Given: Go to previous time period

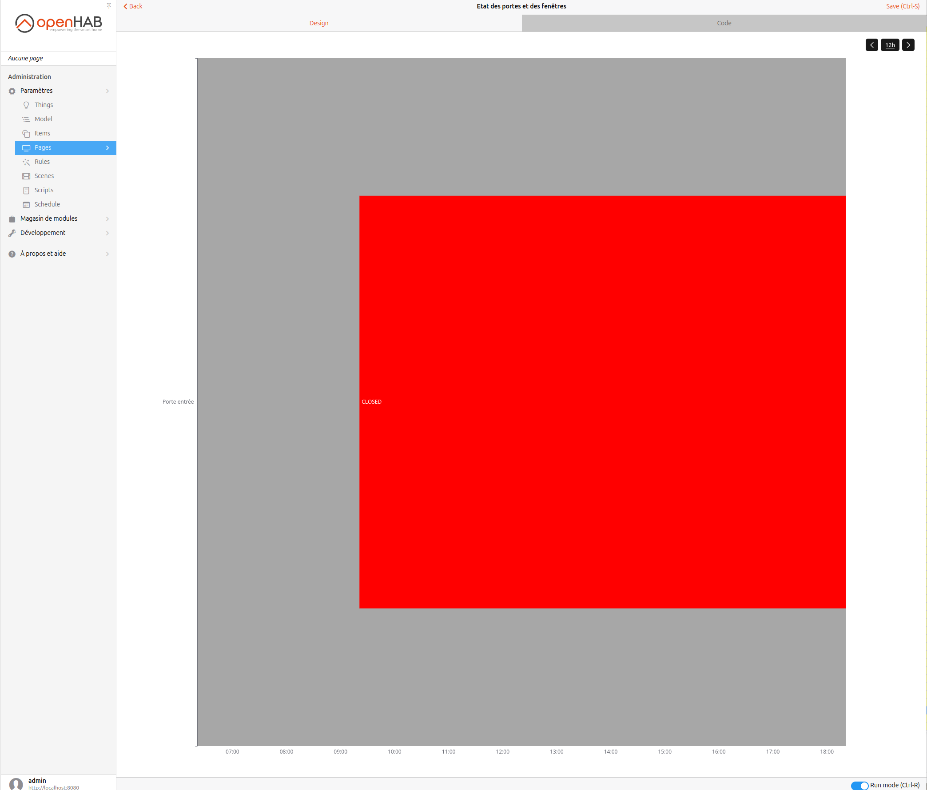Looking at the screenshot, I should (871, 45).
